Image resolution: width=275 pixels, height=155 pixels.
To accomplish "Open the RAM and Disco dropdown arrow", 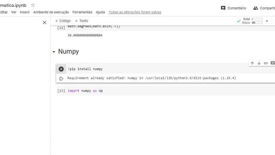I will click(267, 21).
